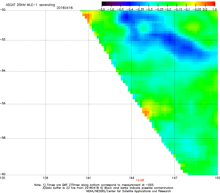Screen dimensions: 220x193
Task: Click the 138 longitude axis label
Action: click(45, 178)
